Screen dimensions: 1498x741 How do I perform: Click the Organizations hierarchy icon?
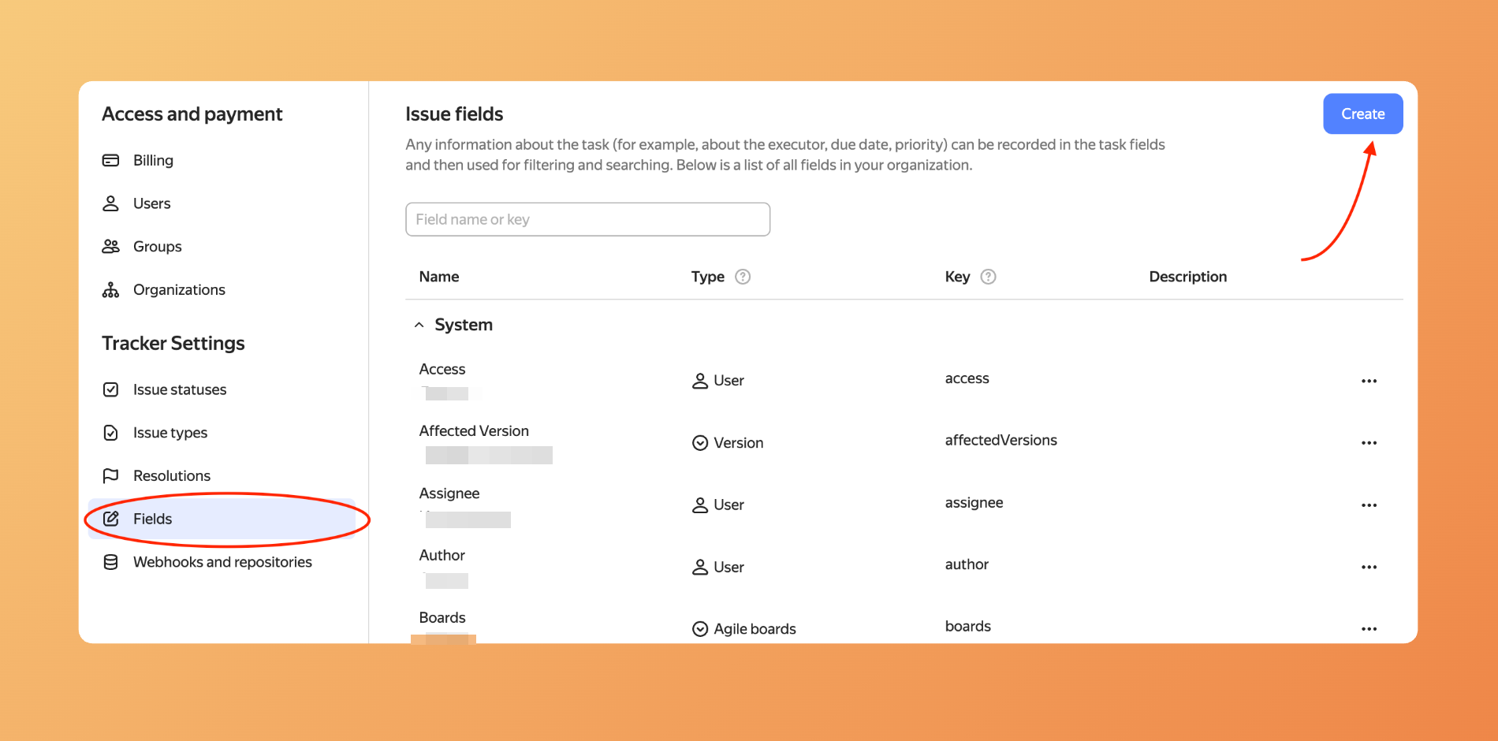click(x=110, y=290)
